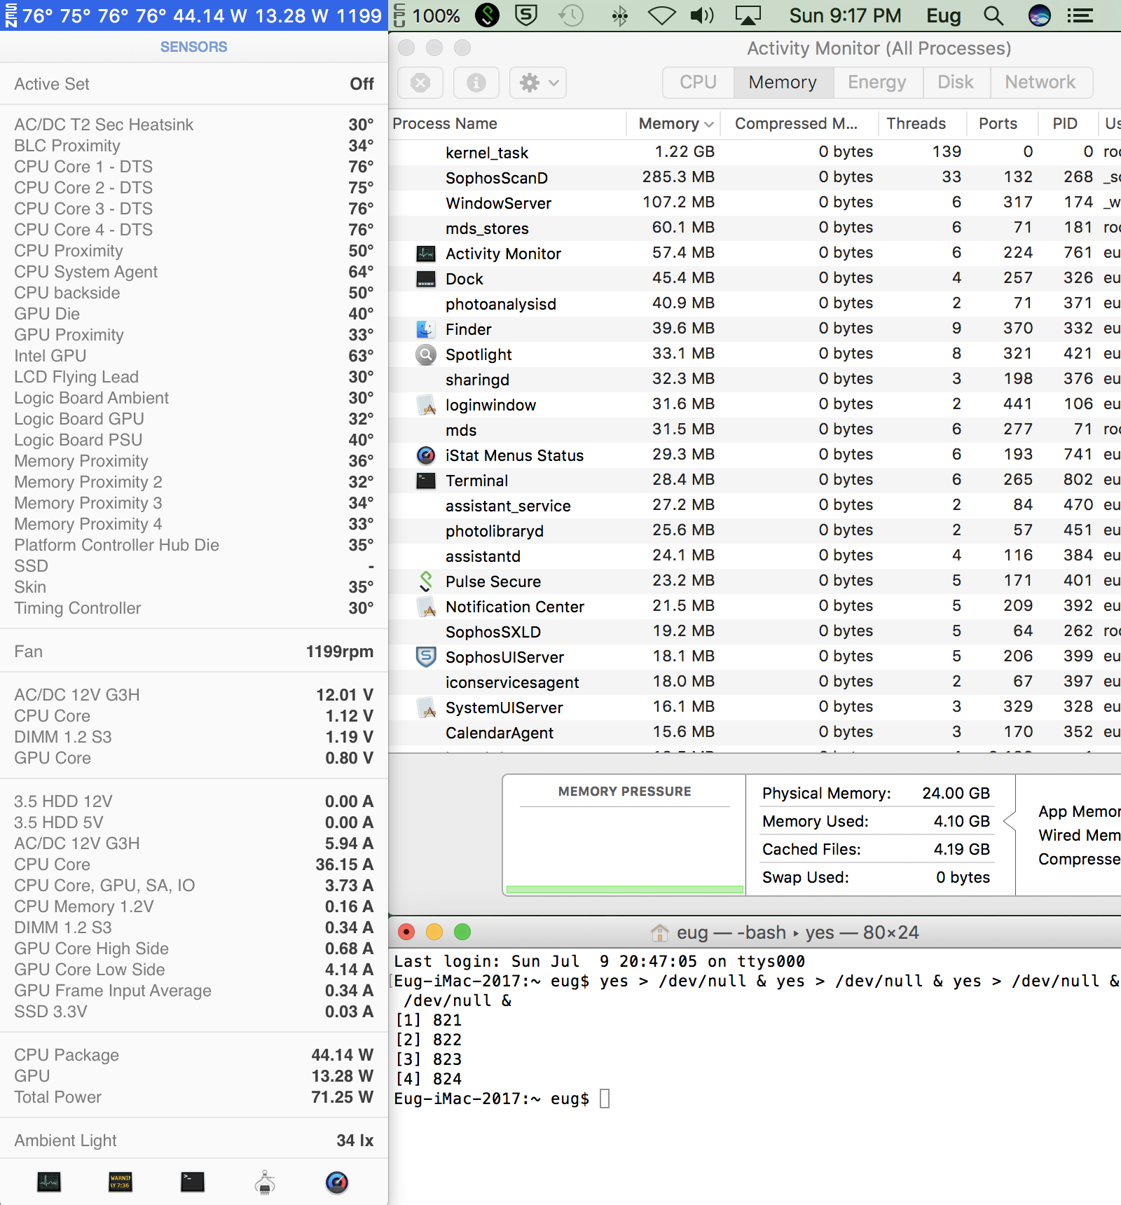The image size is (1121, 1205).
Task: Select the Notification Center process row icon
Action: point(426,607)
